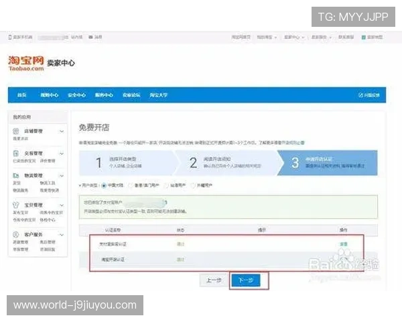Click the 交易管理 sidebar icon
This screenshot has width=402, height=322.
pos(16,154)
